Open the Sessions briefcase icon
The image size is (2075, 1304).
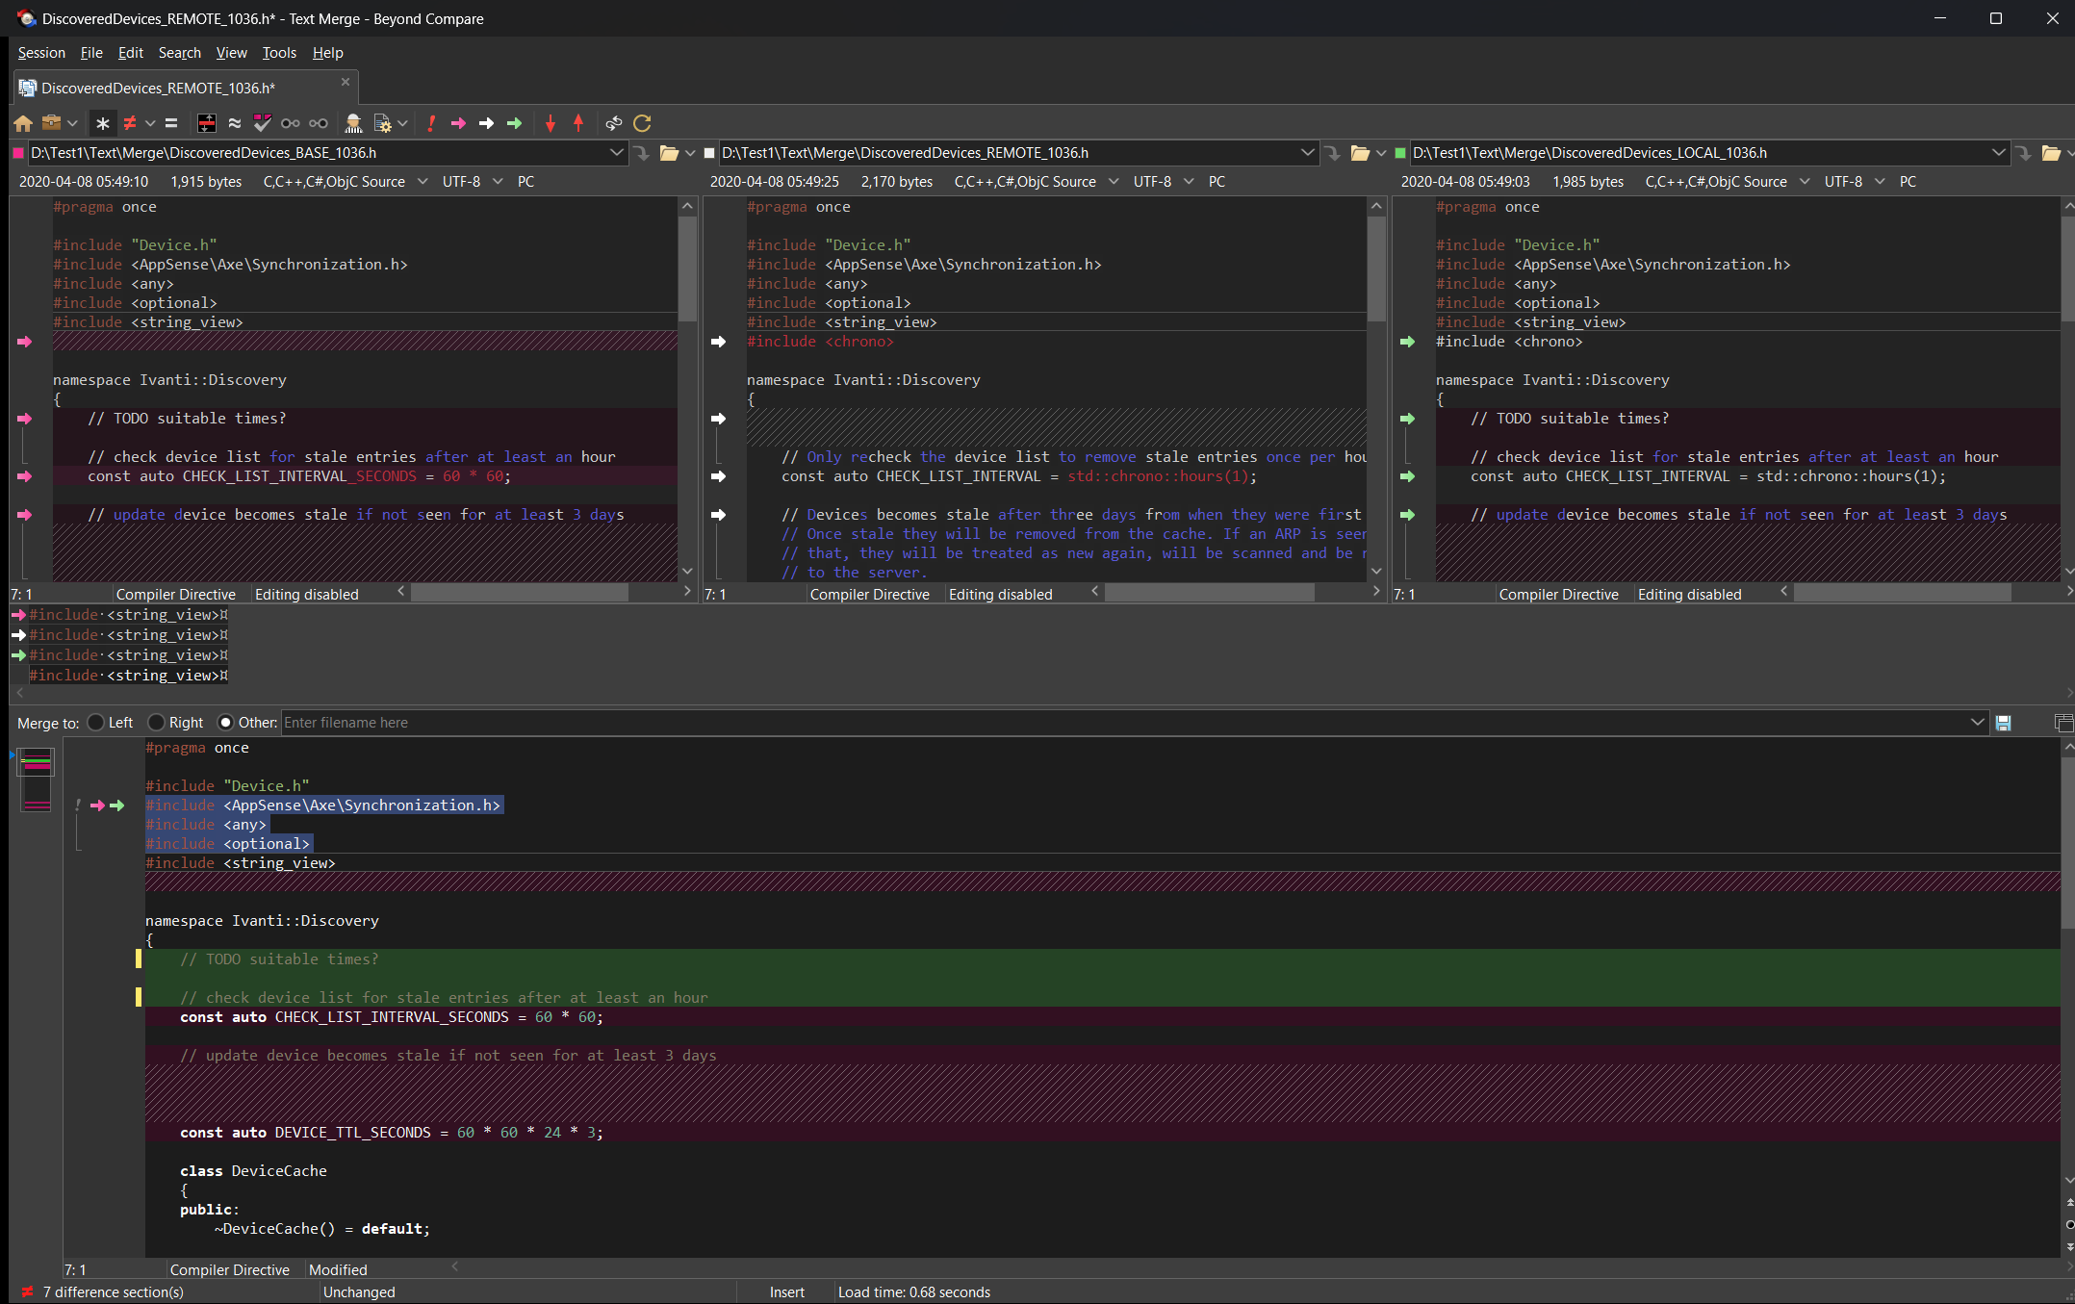click(x=51, y=123)
